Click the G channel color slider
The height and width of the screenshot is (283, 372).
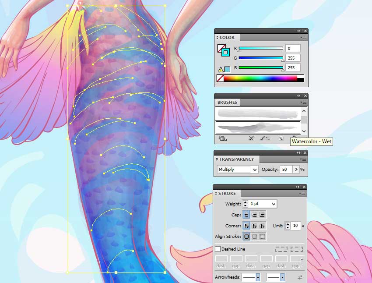pyautogui.click(x=261, y=58)
